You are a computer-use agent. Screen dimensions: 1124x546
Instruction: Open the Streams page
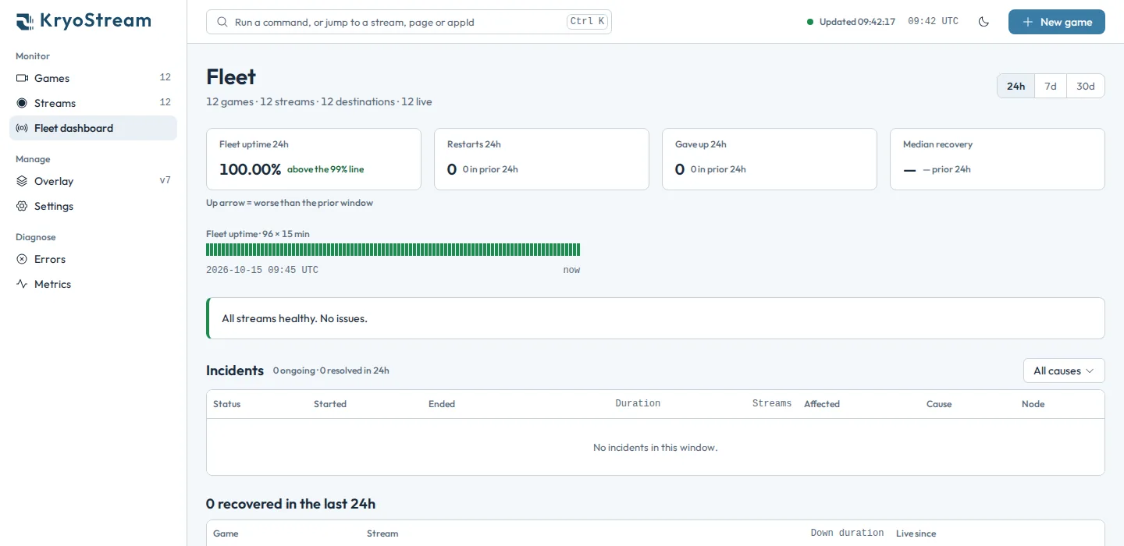pyautogui.click(x=94, y=103)
